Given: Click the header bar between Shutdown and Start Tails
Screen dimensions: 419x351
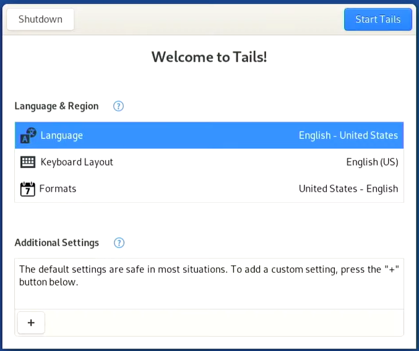Looking at the screenshot, I should 209,19.
